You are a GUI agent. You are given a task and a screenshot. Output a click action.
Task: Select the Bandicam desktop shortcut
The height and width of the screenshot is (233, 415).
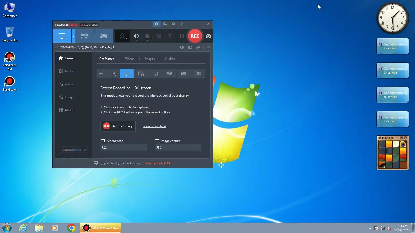10,84
